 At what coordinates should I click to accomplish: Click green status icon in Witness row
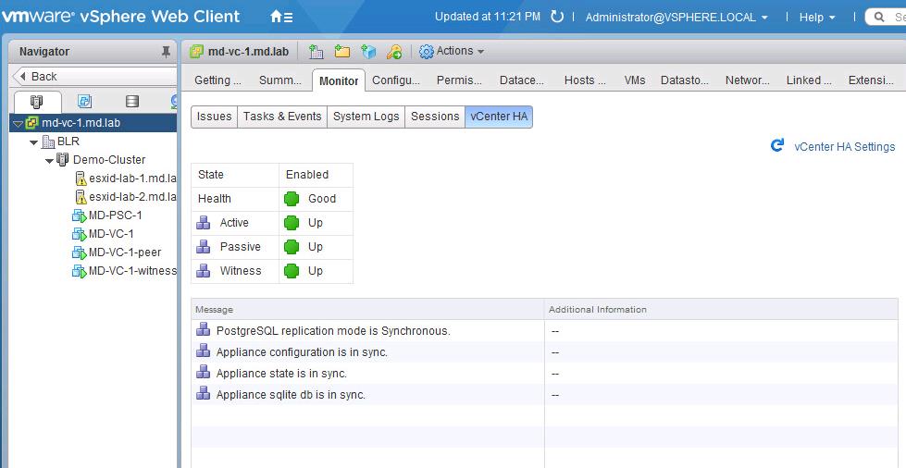pos(292,270)
